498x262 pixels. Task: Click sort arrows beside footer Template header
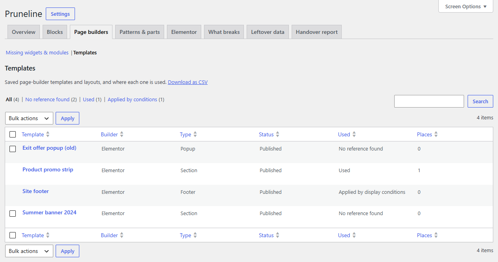pos(48,235)
